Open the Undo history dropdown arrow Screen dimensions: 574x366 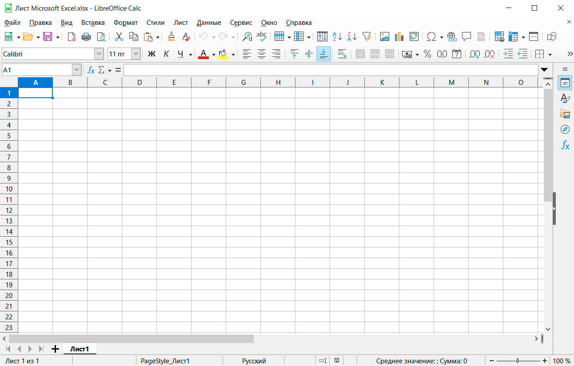(x=213, y=37)
